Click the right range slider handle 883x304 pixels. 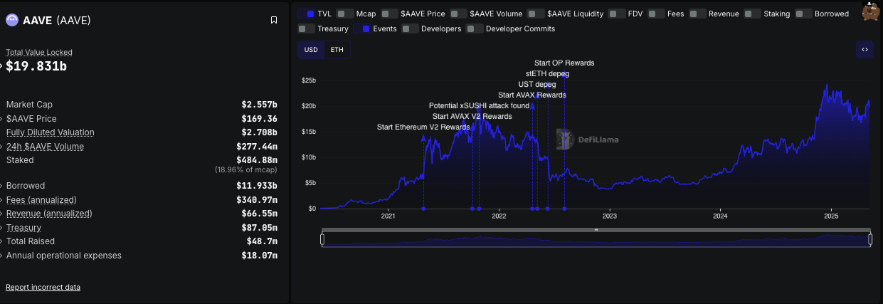tap(871, 239)
